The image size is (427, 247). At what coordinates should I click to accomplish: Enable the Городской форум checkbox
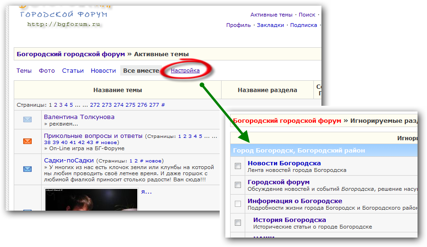(238, 185)
